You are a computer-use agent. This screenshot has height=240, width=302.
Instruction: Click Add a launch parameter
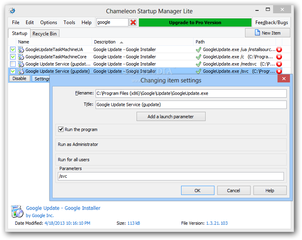pyautogui.click(x=171, y=117)
